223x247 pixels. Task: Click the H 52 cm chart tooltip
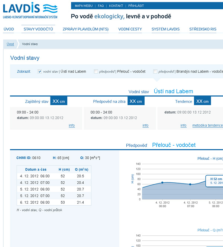[214, 181]
